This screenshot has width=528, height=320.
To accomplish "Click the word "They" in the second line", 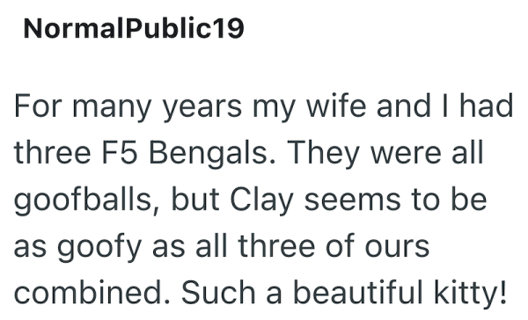I will click(x=323, y=154).
